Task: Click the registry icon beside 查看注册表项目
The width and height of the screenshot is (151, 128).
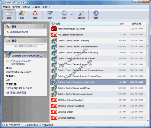Action: point(8,93)
